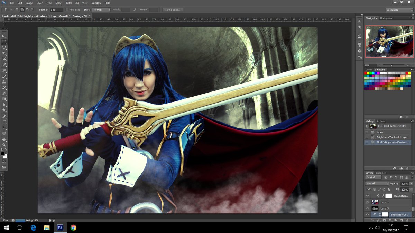Image resolution: width=415 pixels, height=233 pixels.
Task: Select the Healing Brush tool
Action: click(4, 71)
